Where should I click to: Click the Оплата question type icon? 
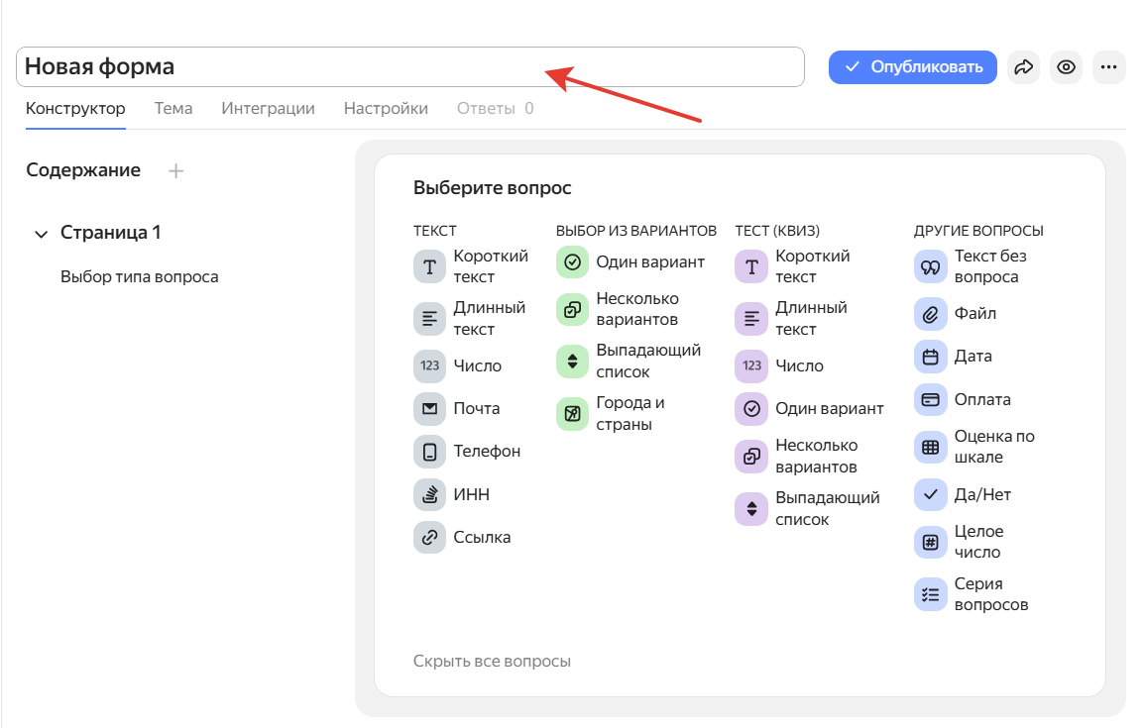(930, 398)
